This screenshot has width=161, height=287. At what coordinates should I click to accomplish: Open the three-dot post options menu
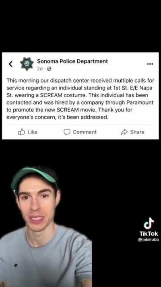[x=150, y=64]
